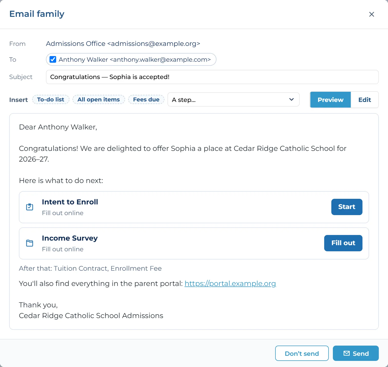Insert the To-do list chip
This screenshot has height=367, width=388.
51,100
